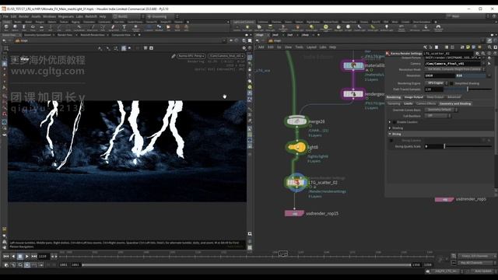Select the usdrender_rop15 node
This screenshot has width=498, height=280.
coord(294,214)
